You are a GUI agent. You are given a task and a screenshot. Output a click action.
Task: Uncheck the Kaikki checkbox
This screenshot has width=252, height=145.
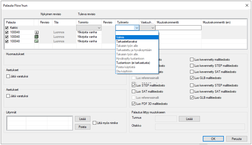coord(7,28)
